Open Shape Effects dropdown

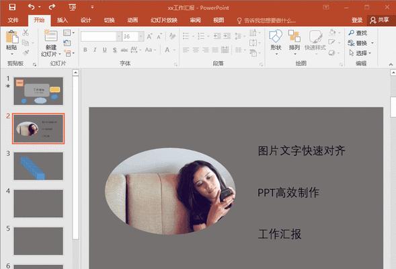tap(335, 52)
